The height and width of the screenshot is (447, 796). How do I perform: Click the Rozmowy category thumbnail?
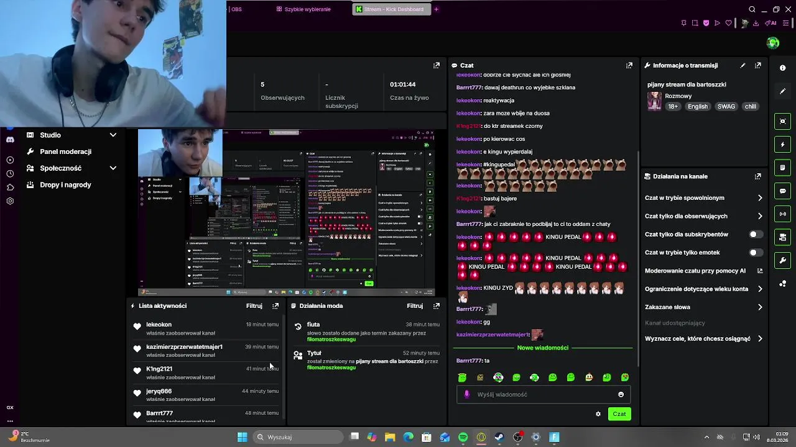[654, 101]
